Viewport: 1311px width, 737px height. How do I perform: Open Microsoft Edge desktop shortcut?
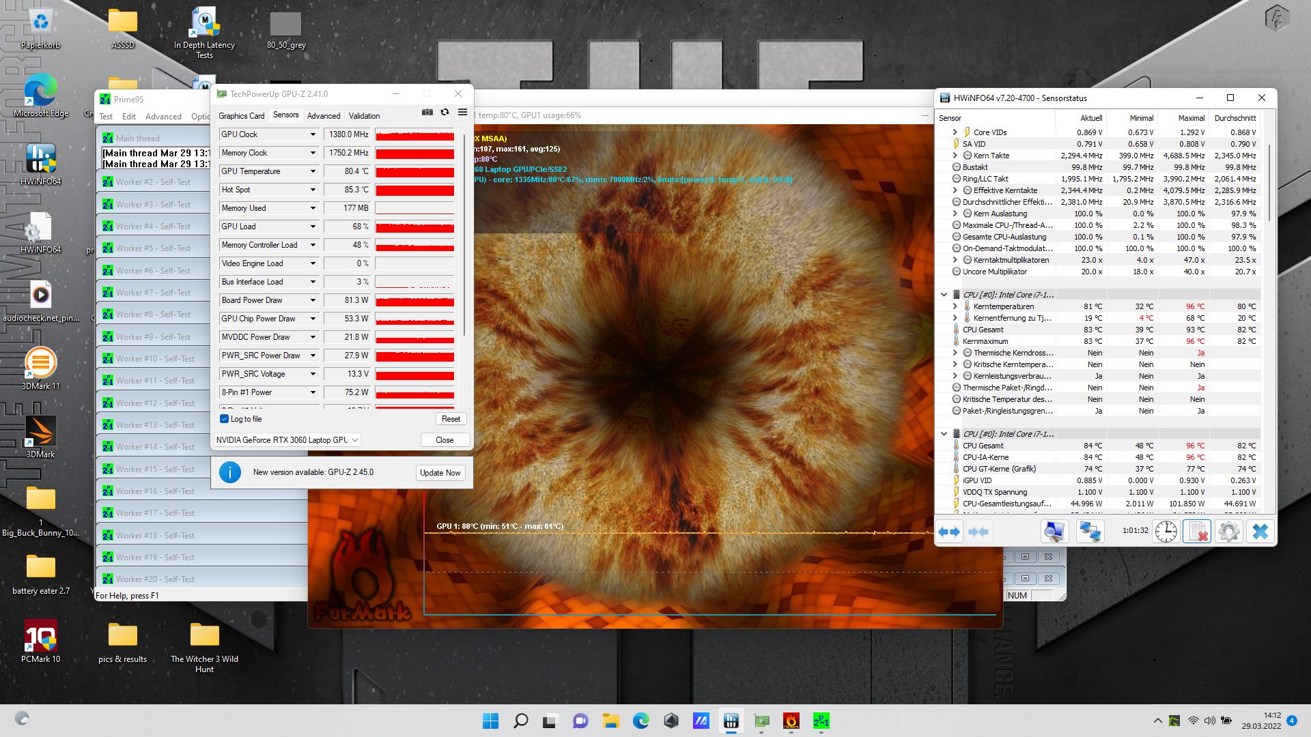click(x=41, y=96)
